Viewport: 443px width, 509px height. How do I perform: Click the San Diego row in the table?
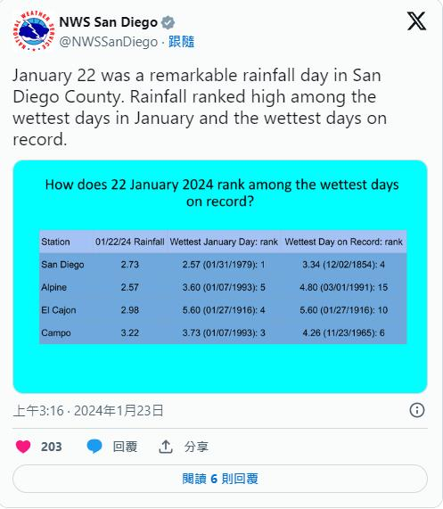pyautogui.click(x=223, y=265)
